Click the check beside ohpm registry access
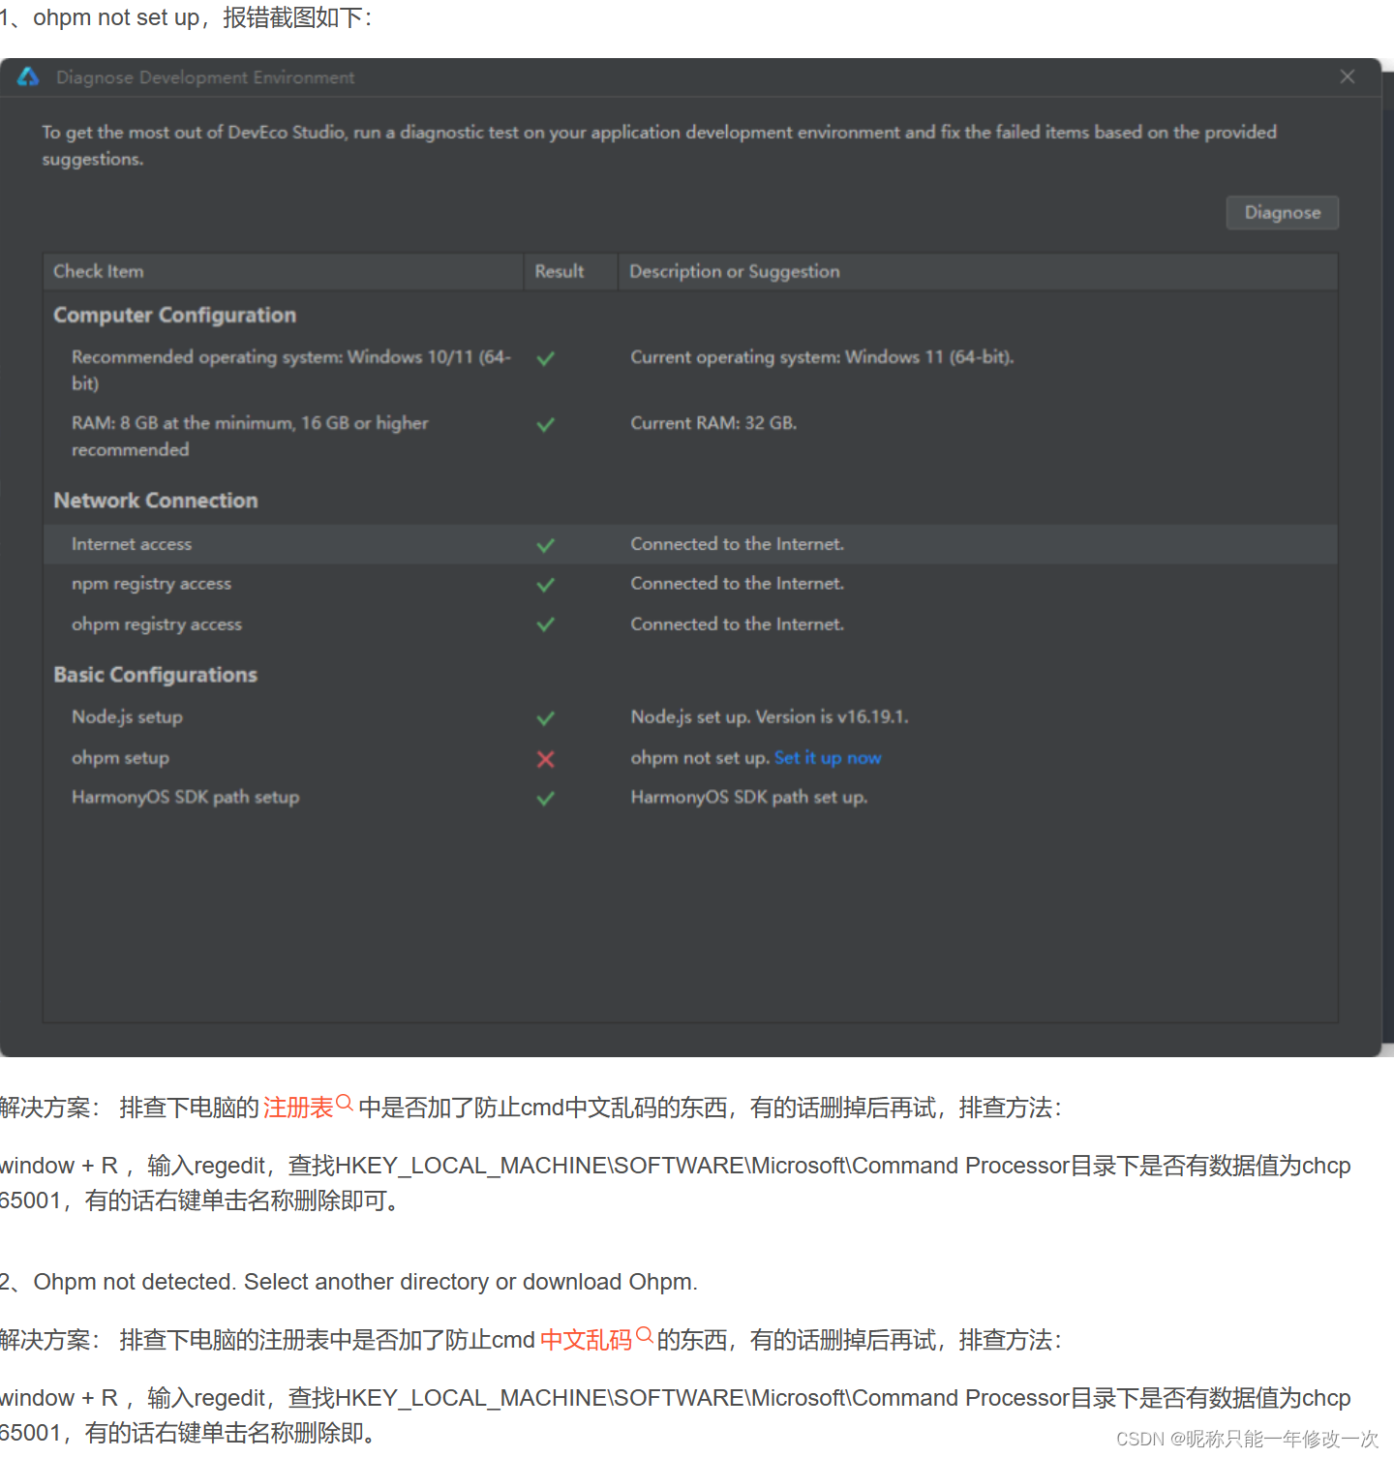 click(545, 624)
